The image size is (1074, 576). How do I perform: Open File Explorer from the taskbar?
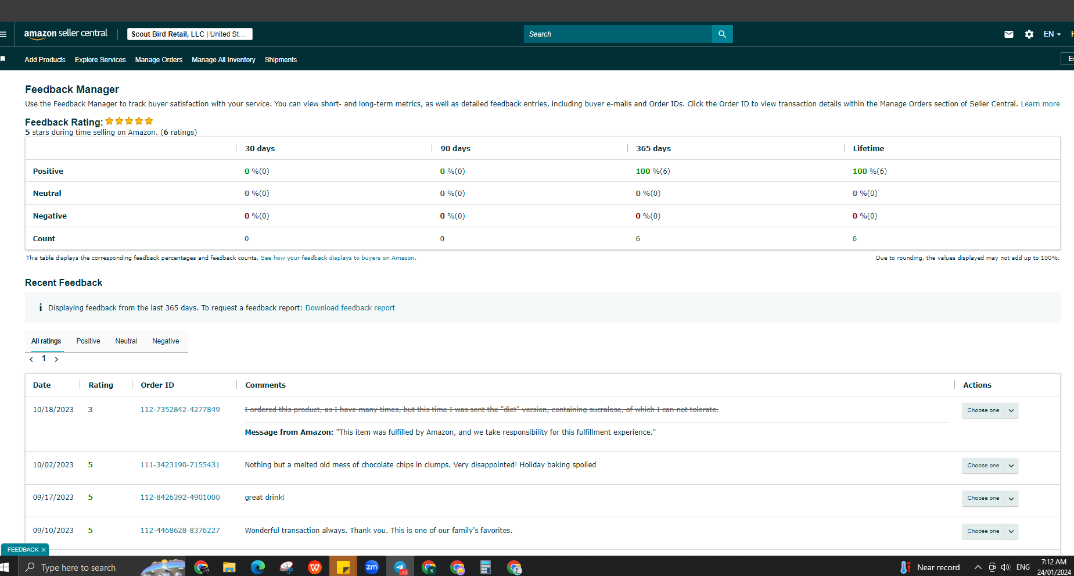[x=229, y=567]
